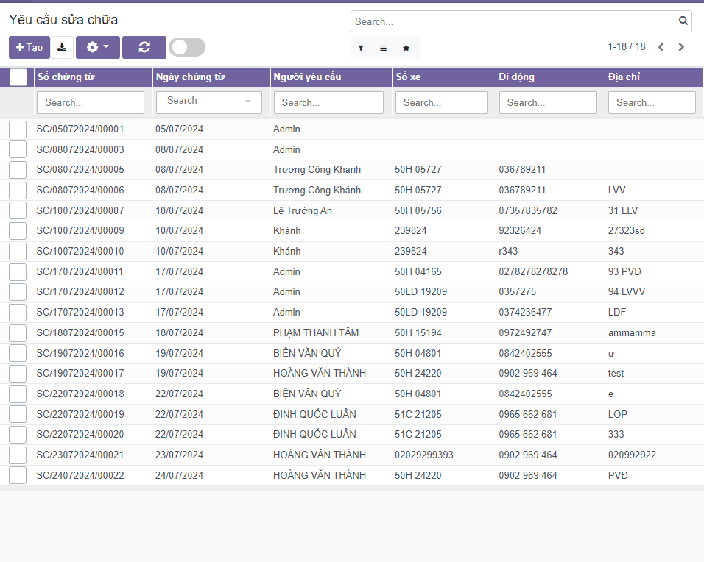Viewport: 704px width, 562px height.
Task: Toggle the switch beside refresh button
Action: 187,47
